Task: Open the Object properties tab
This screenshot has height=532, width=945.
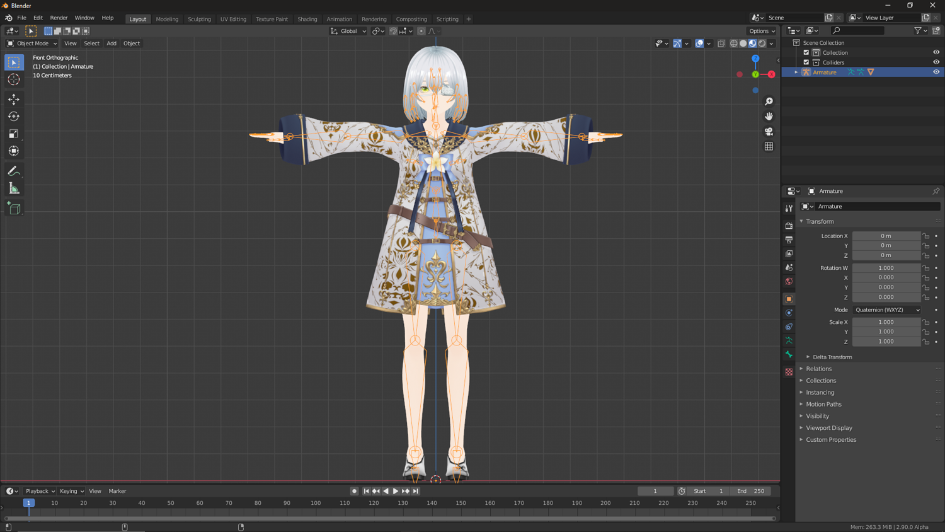Action: (x=789, y=299)
